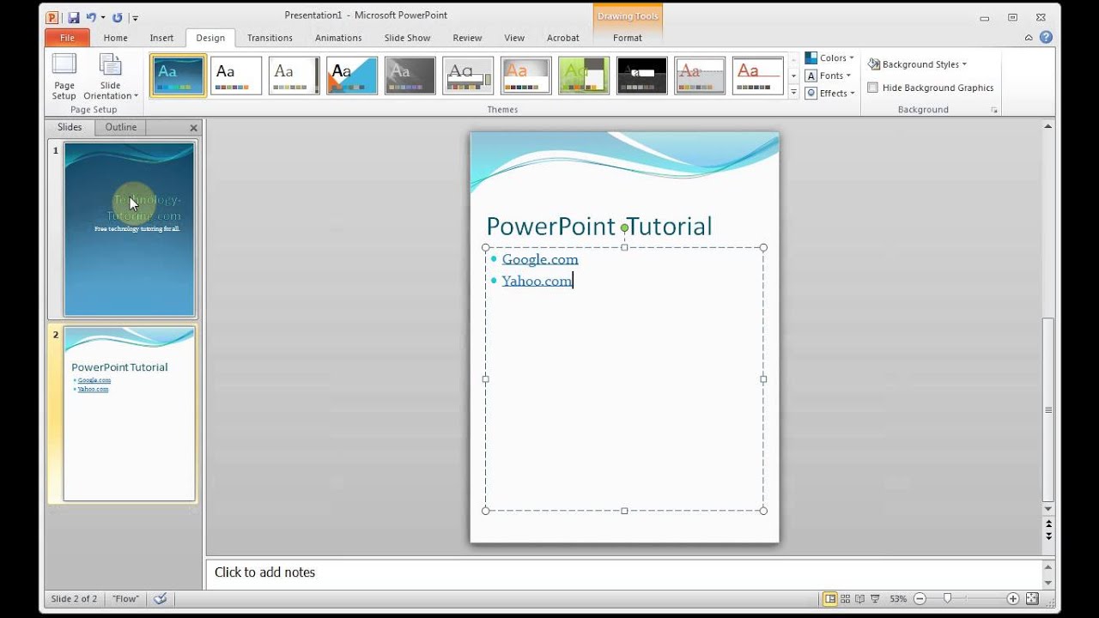
Task: Close the Slides/Outline pane
Action: [193, 128]
